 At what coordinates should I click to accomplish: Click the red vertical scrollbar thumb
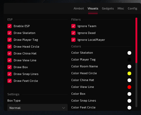coord(137,40)
